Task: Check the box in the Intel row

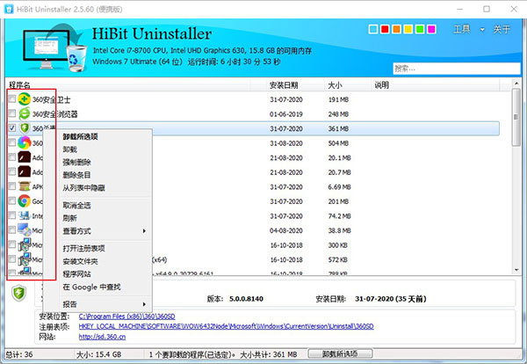Action: click(12, 215)
